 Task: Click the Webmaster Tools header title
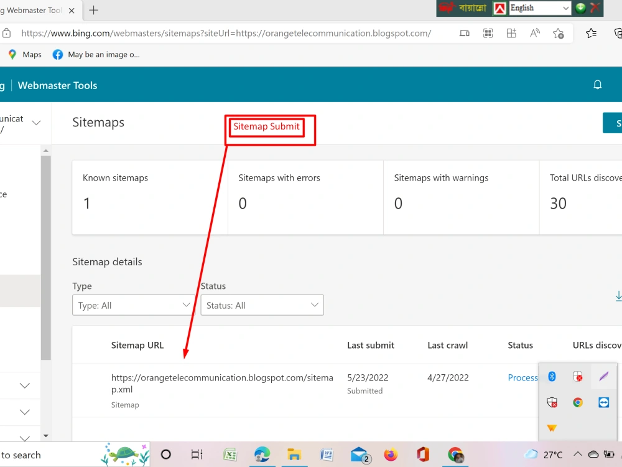pos(57,85)
